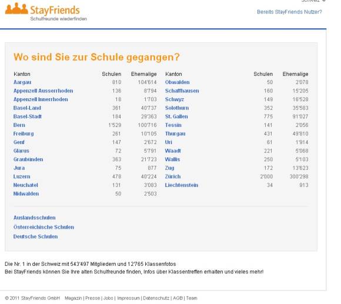The height and width of the screenshot is (304, 341).
Task: Click Aargau's Ehemalige count 104'614
Action: click(x=147, y=82)
